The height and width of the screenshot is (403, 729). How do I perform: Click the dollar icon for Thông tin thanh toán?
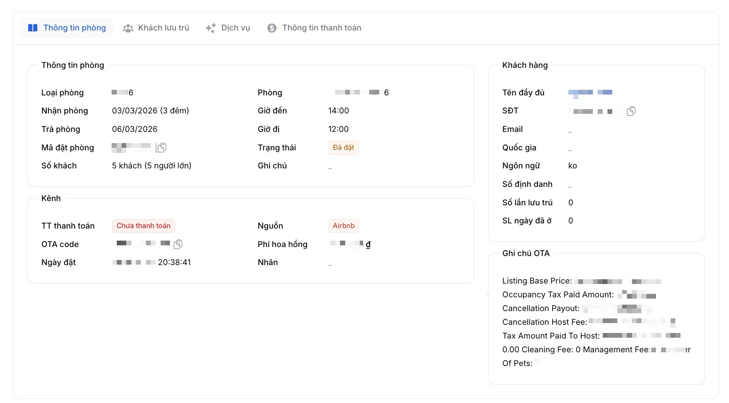click(x=272, y=28)
